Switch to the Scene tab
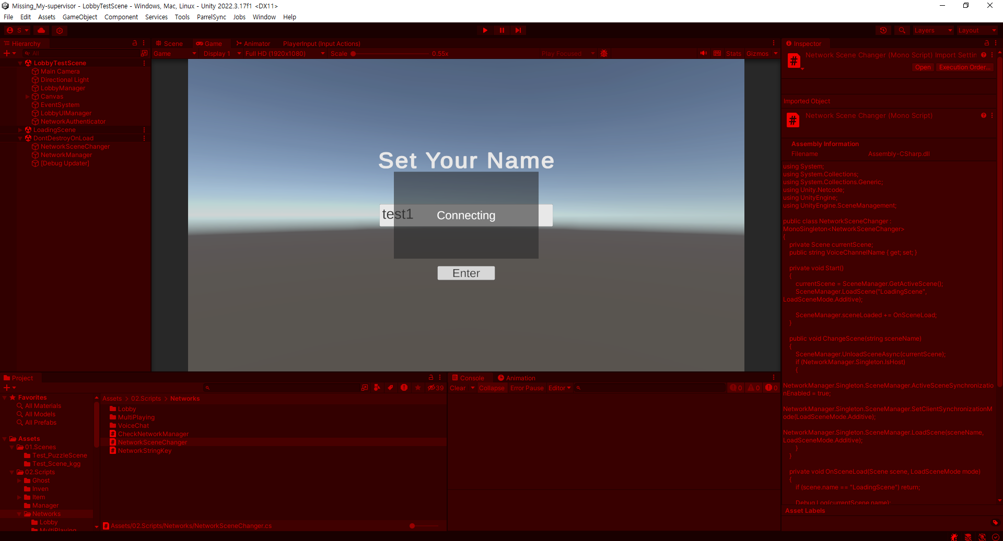Viewport: 1003px width, 541px height. [x=169, y=43]
